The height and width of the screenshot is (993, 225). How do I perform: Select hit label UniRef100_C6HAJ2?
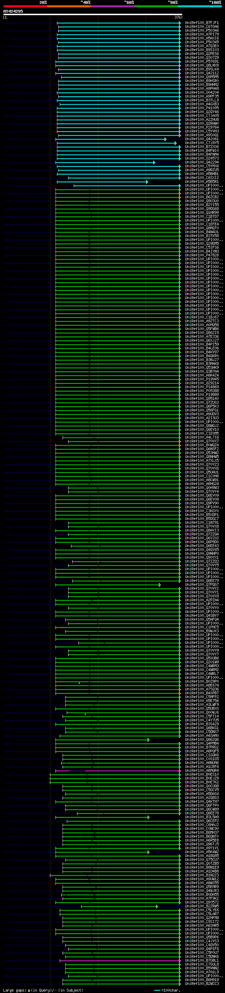[201, 825]
